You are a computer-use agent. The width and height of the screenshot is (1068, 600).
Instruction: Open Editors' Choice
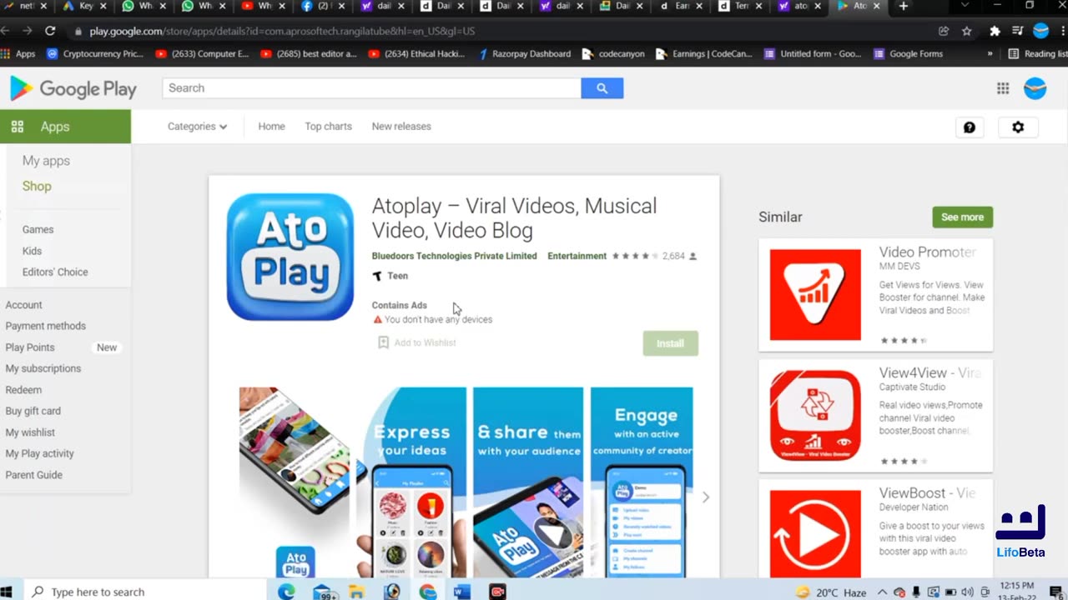(x=55, y=272)
